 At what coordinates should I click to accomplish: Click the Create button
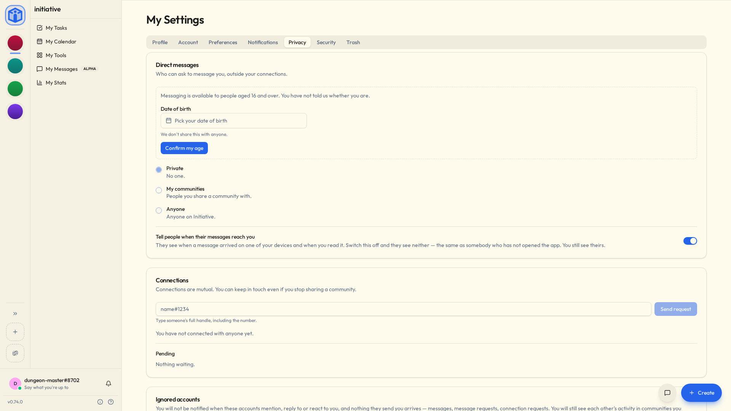[x=701, y=393]
